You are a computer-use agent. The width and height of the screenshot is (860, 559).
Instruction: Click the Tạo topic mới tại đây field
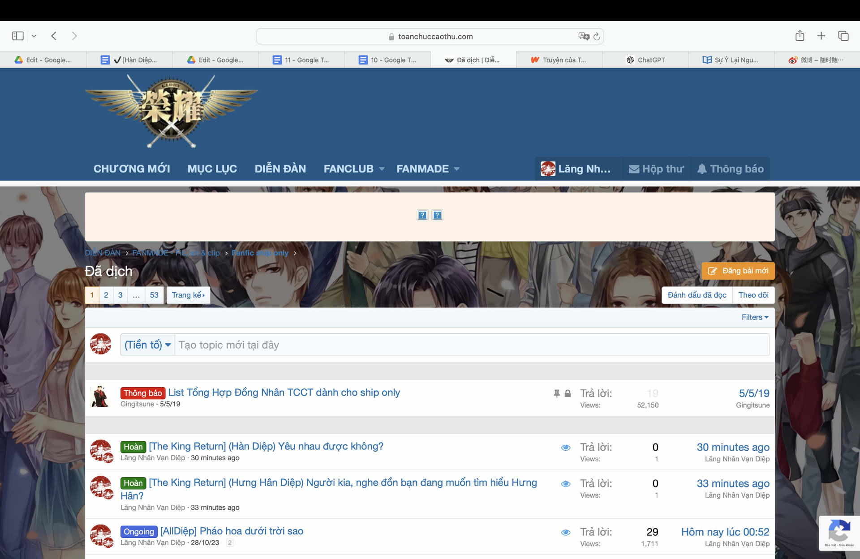click(472, 345)
